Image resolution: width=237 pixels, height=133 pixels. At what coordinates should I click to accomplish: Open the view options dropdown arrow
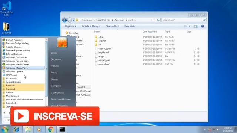[x=190, y=26]
